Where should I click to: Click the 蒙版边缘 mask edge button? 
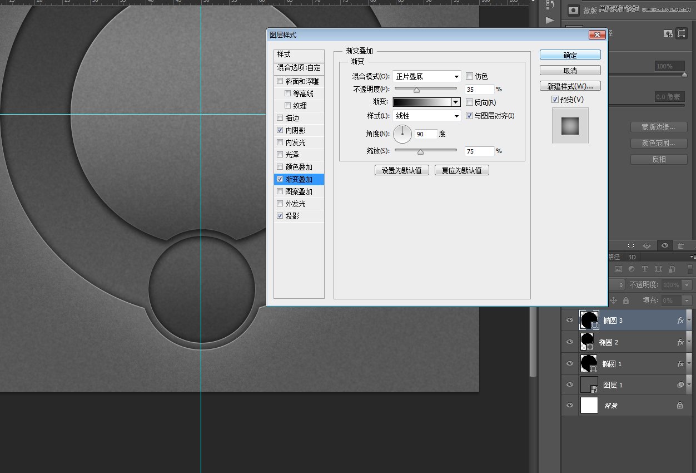pos(658,126)
